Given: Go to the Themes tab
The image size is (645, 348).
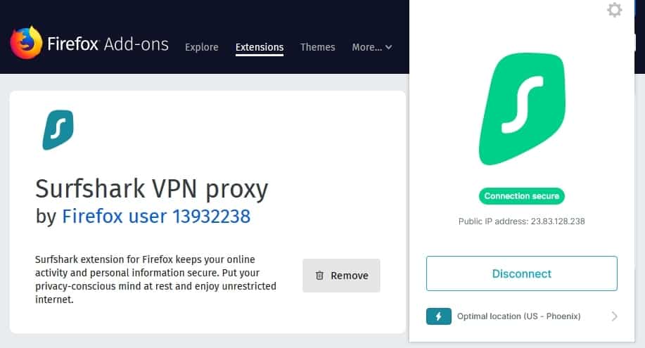Looking at the screenshot, I should [x=317, y=47].
